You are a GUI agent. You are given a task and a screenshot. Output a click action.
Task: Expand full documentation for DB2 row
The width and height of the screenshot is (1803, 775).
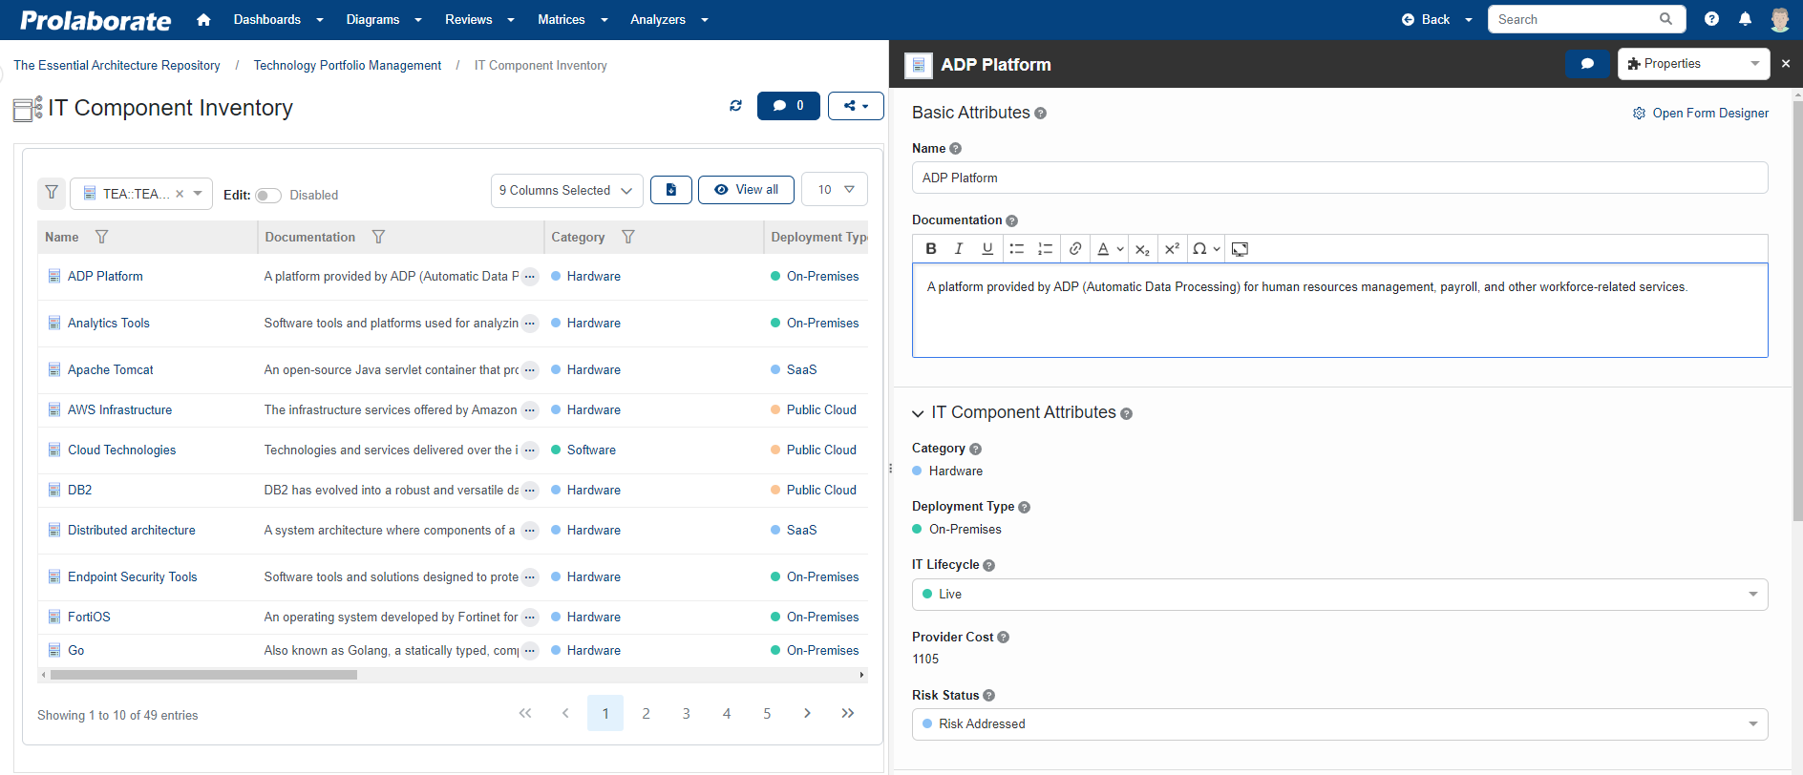tap(530, 491)
